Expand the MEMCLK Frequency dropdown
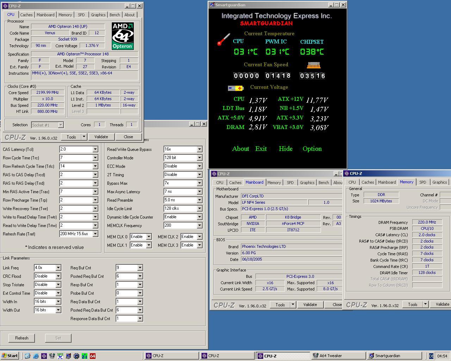 [x=199, y=225]
